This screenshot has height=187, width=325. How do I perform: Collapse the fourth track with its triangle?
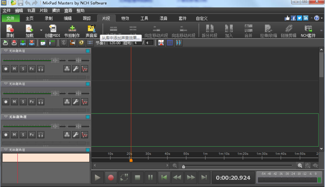pos(6,150)
